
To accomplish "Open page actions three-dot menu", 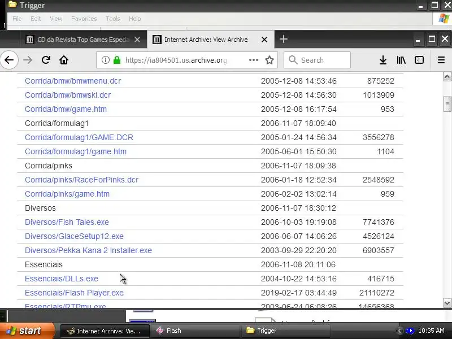I will [x=254, y=60].
